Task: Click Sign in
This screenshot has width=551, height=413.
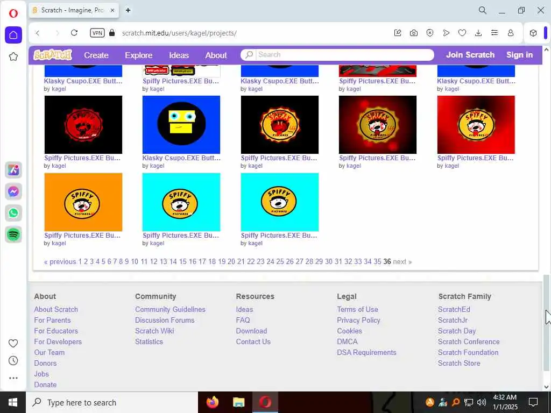Action: pos(519,55)
